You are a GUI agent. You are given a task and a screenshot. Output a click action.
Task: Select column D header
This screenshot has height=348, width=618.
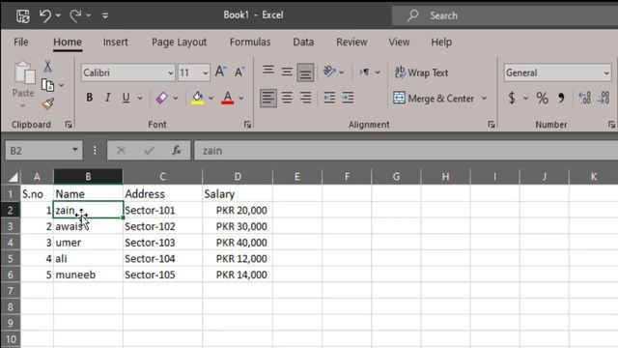(x=238, y=177)
